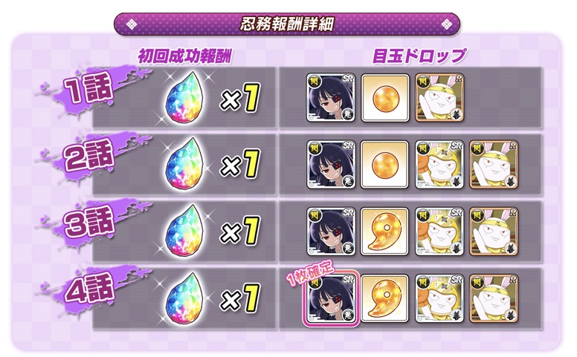Viewport: 577px width, 357px height.
Task: Open the SR dark-haired girl card in 2話 row
Action: click(330, 165)
